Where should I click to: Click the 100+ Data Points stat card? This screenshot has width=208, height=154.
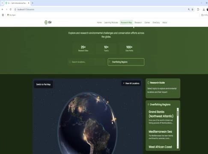click(129, 49)
